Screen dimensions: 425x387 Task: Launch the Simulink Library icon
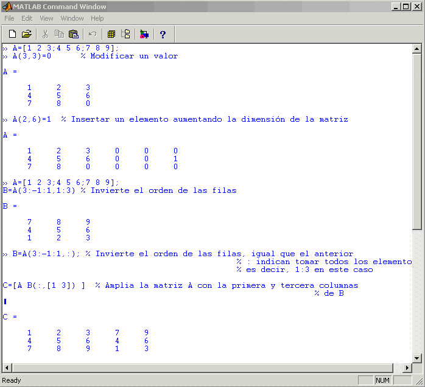tap(144, 34)
